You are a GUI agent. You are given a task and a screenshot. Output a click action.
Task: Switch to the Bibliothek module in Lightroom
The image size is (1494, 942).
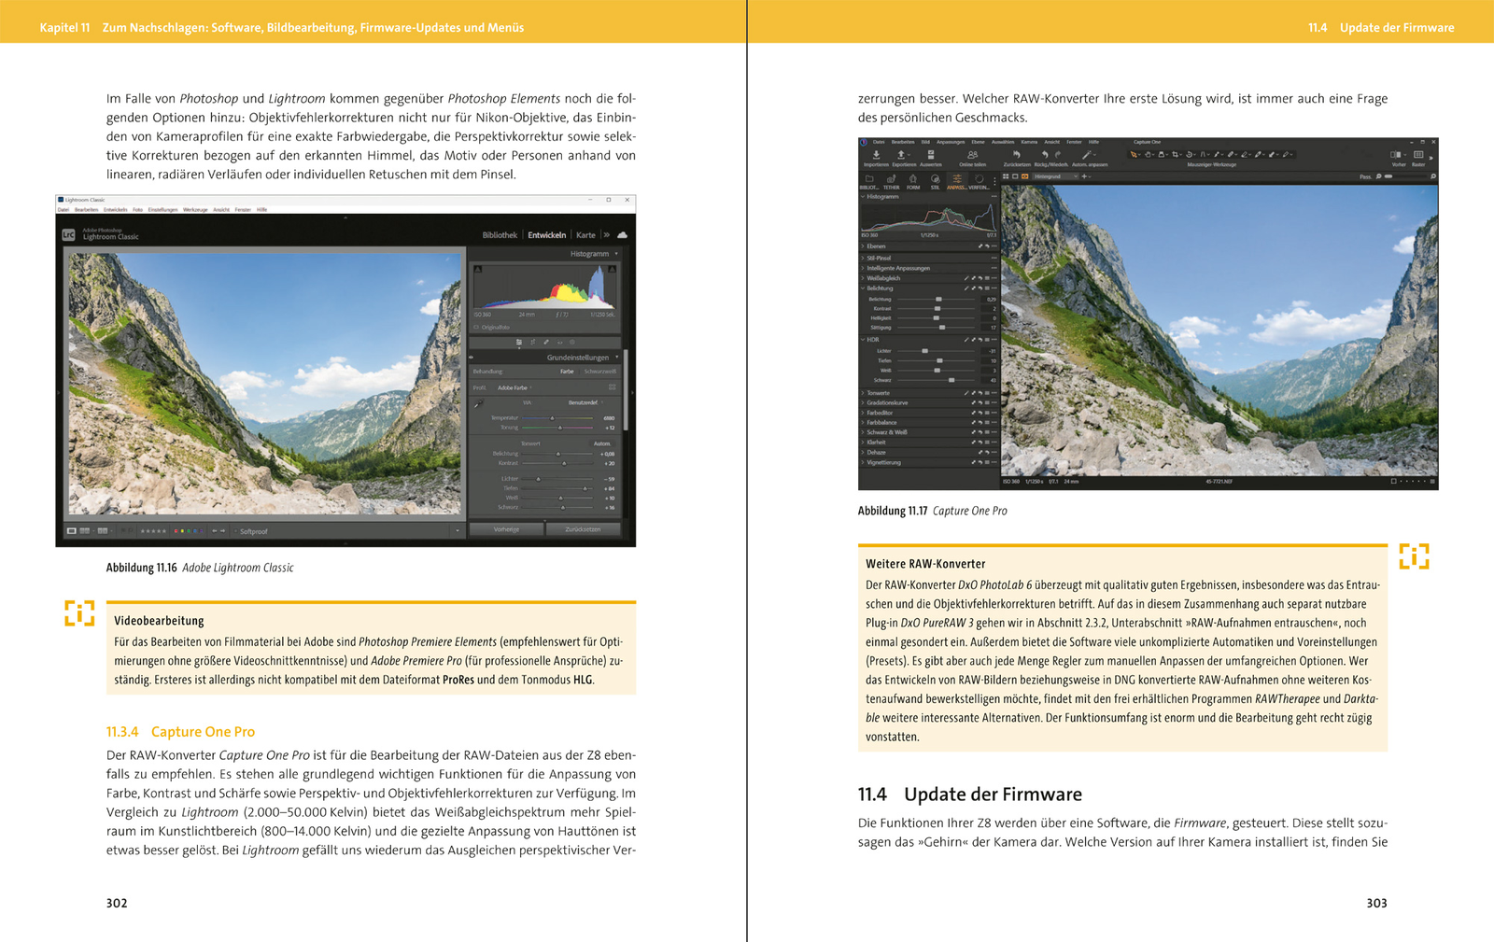coord(500,235)
